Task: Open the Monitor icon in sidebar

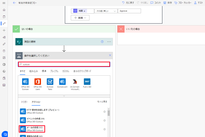Action: click(x=4, y=58)
